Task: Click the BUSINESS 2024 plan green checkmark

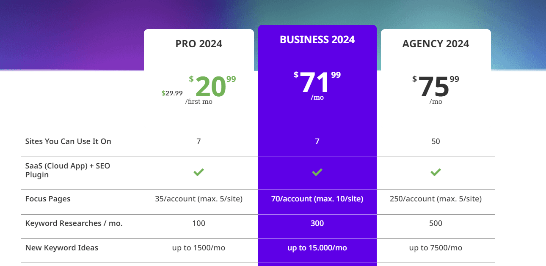Action: coord(317,172)
